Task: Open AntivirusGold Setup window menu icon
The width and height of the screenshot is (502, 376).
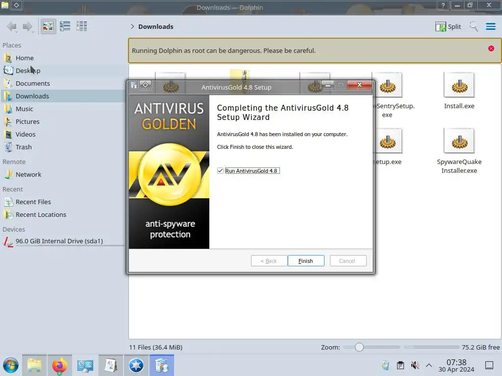Action: coord(134,85)
